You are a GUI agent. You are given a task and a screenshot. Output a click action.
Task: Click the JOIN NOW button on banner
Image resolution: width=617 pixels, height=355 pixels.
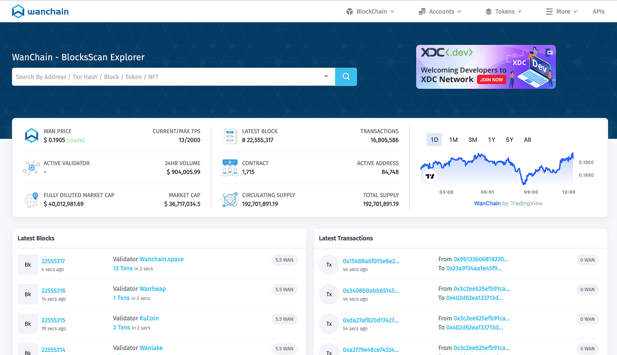pyautogui.click(x=491, y=80)
